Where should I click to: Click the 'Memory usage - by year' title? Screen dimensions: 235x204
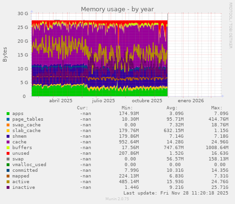coord(117,9)
